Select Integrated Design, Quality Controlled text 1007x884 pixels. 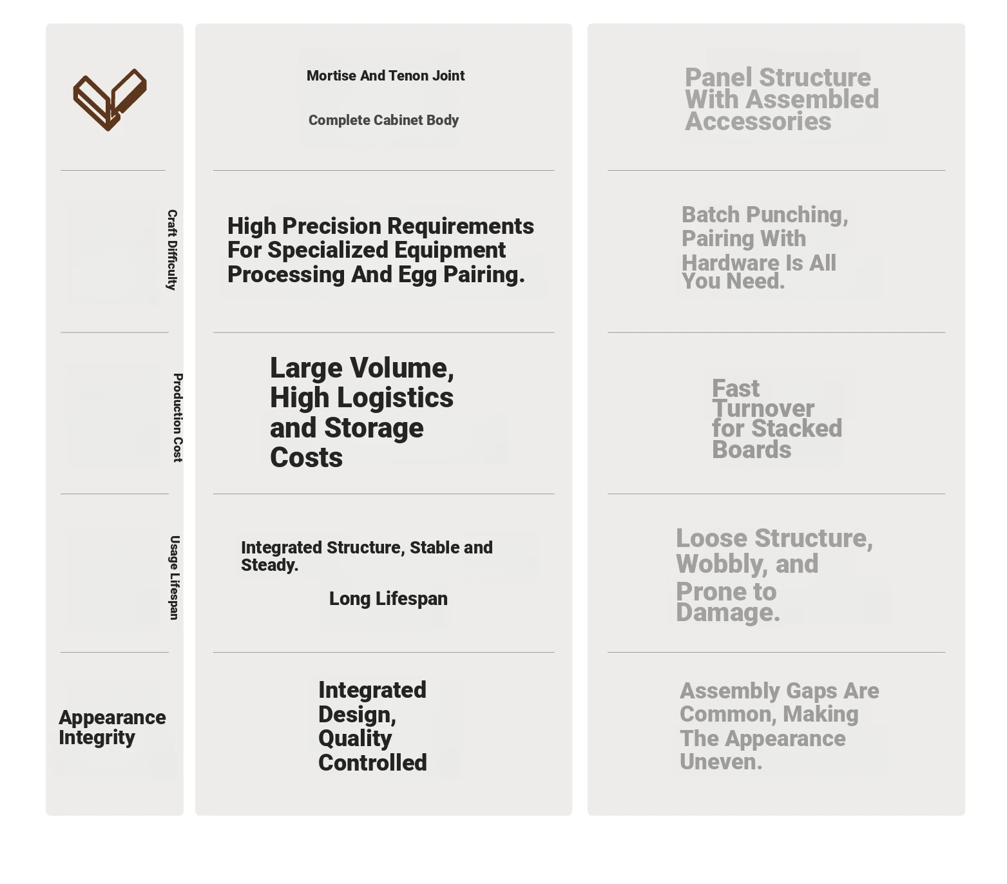point(372,726)
